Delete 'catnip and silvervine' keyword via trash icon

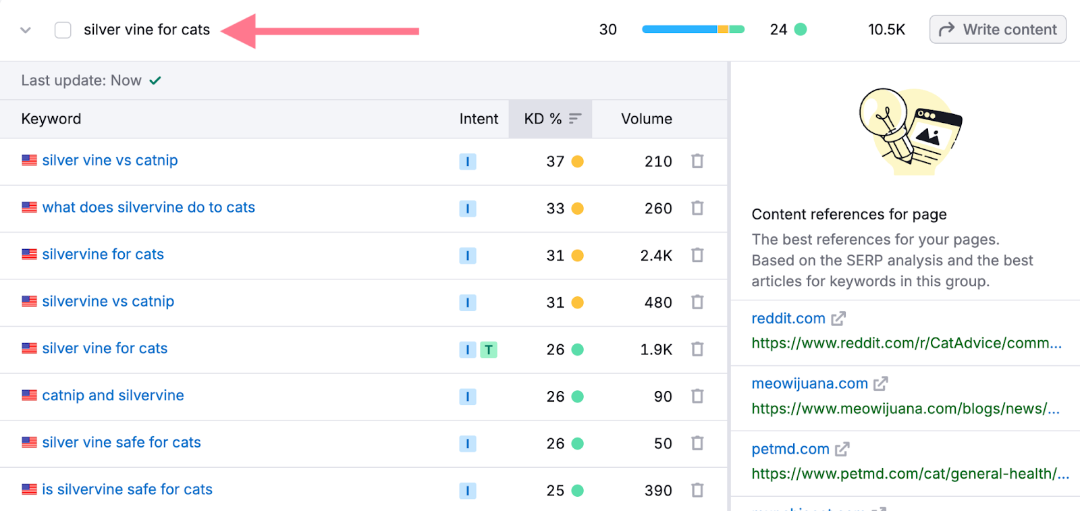pos(697,396)
